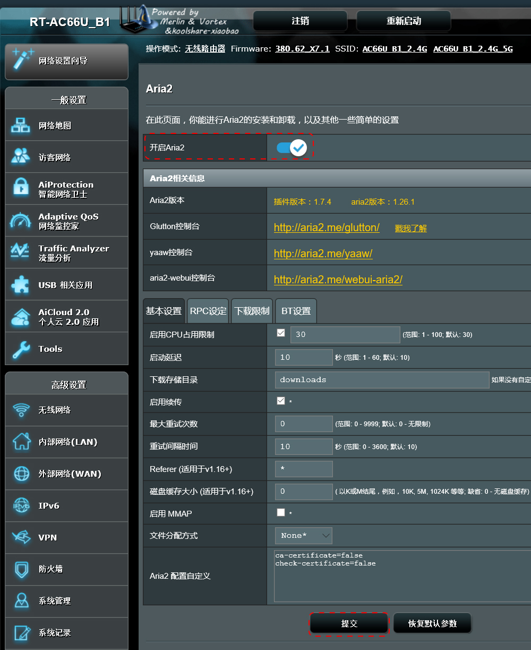Click the AC66U_B1_2.4G_5G SSID link
Screen dimensions: 531x650
pyautogui.click(x=473, y=49)
